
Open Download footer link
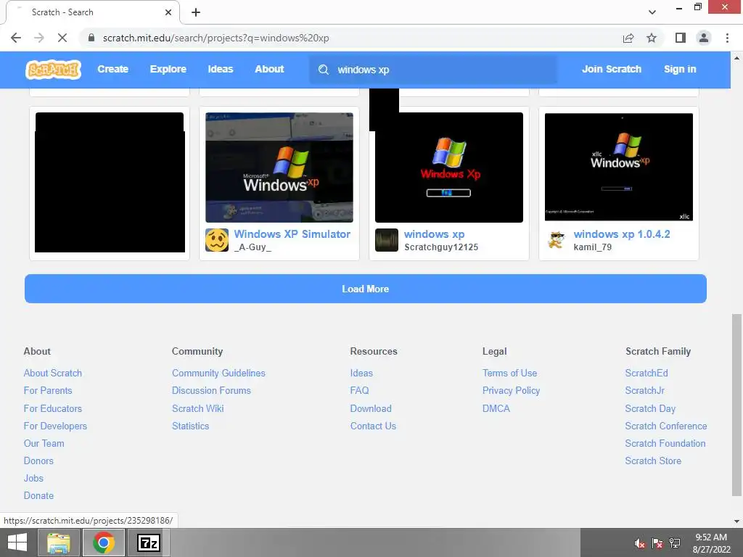tap(371, 408)
